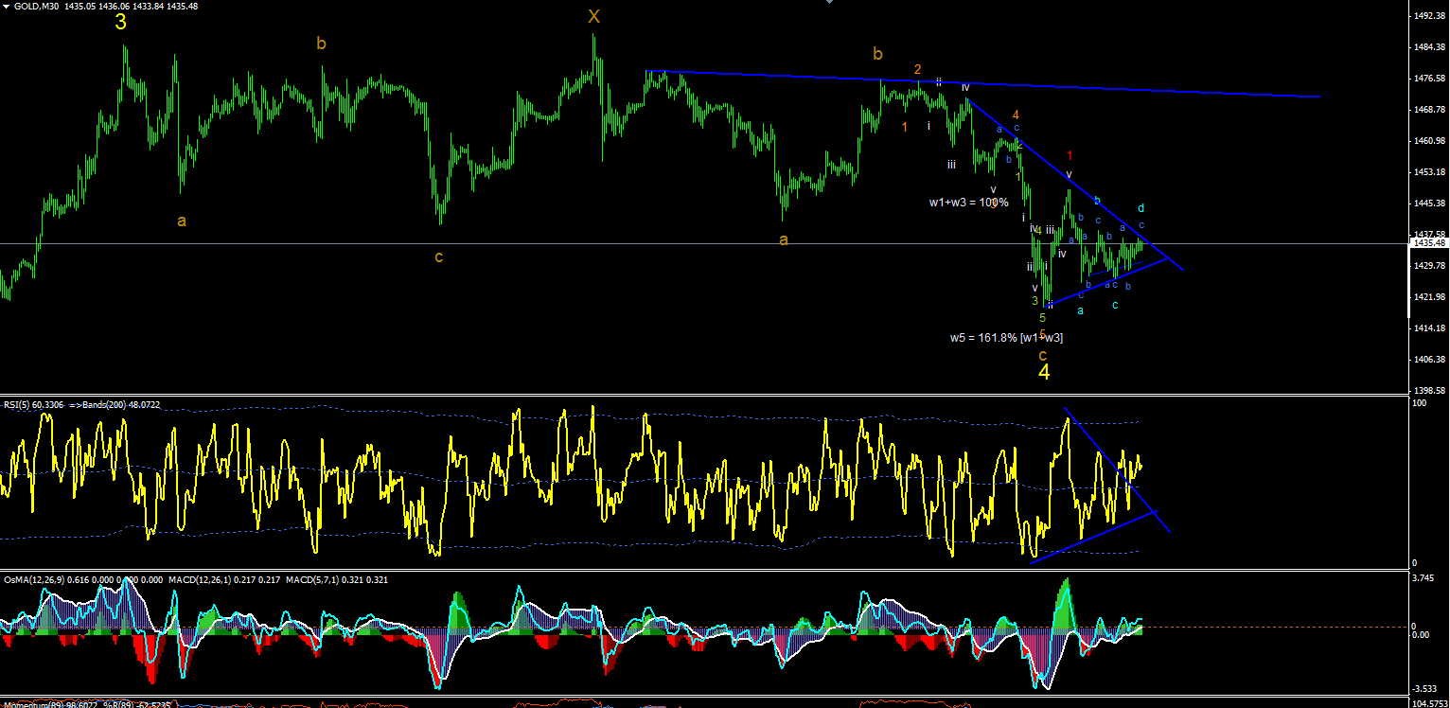Screen dimensions: 1450x708
Task: Select the descending blue trendline in RSI pane
Action: 1118,470
